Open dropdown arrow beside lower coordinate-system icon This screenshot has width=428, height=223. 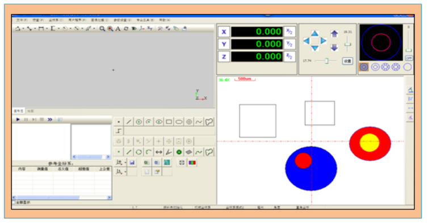[125, 172]
